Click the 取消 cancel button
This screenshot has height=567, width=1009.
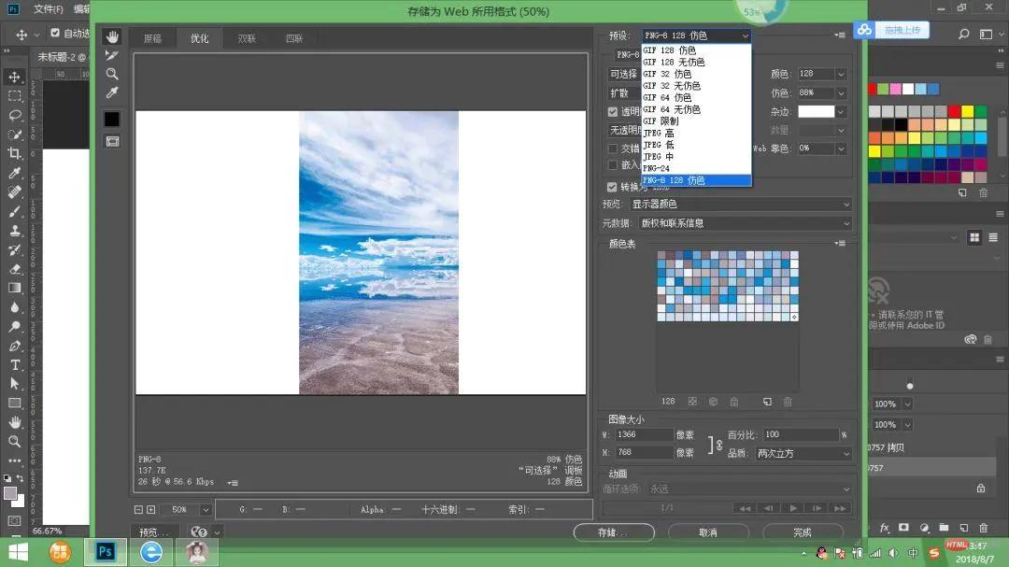tap(708, 532)
